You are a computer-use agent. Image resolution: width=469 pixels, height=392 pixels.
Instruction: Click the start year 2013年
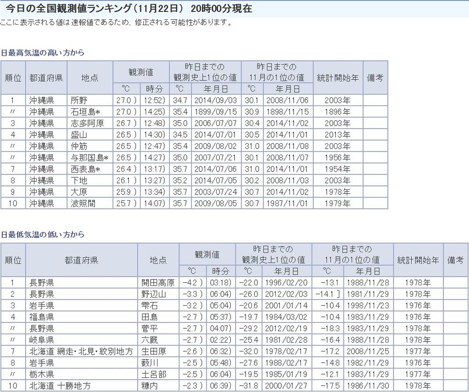tap(338, 134)
